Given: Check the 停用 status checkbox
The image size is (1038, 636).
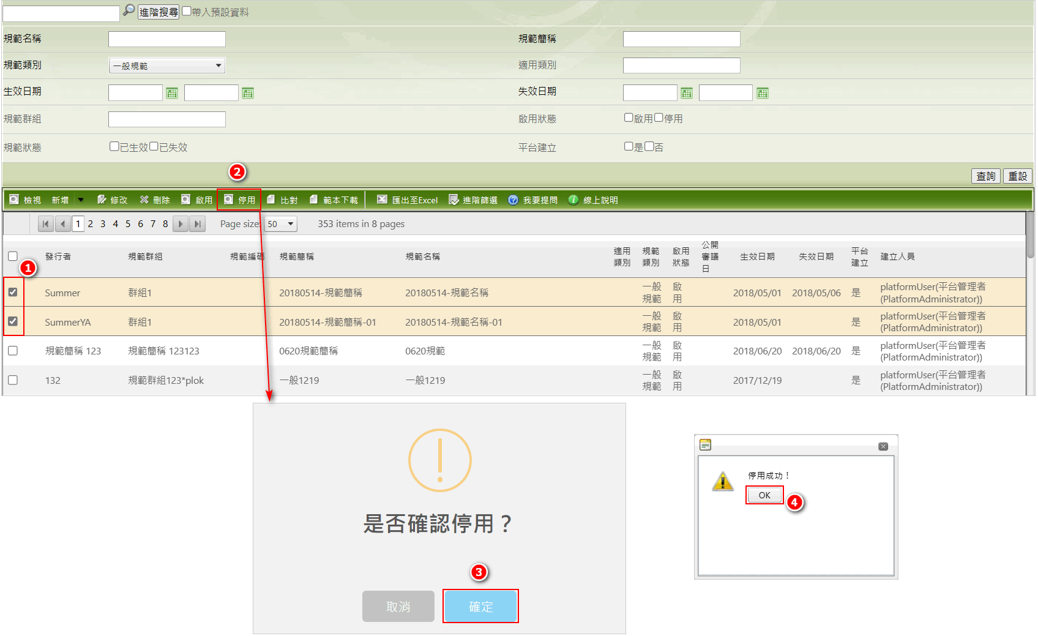Looking at the screenshot, I should (659, 118).
